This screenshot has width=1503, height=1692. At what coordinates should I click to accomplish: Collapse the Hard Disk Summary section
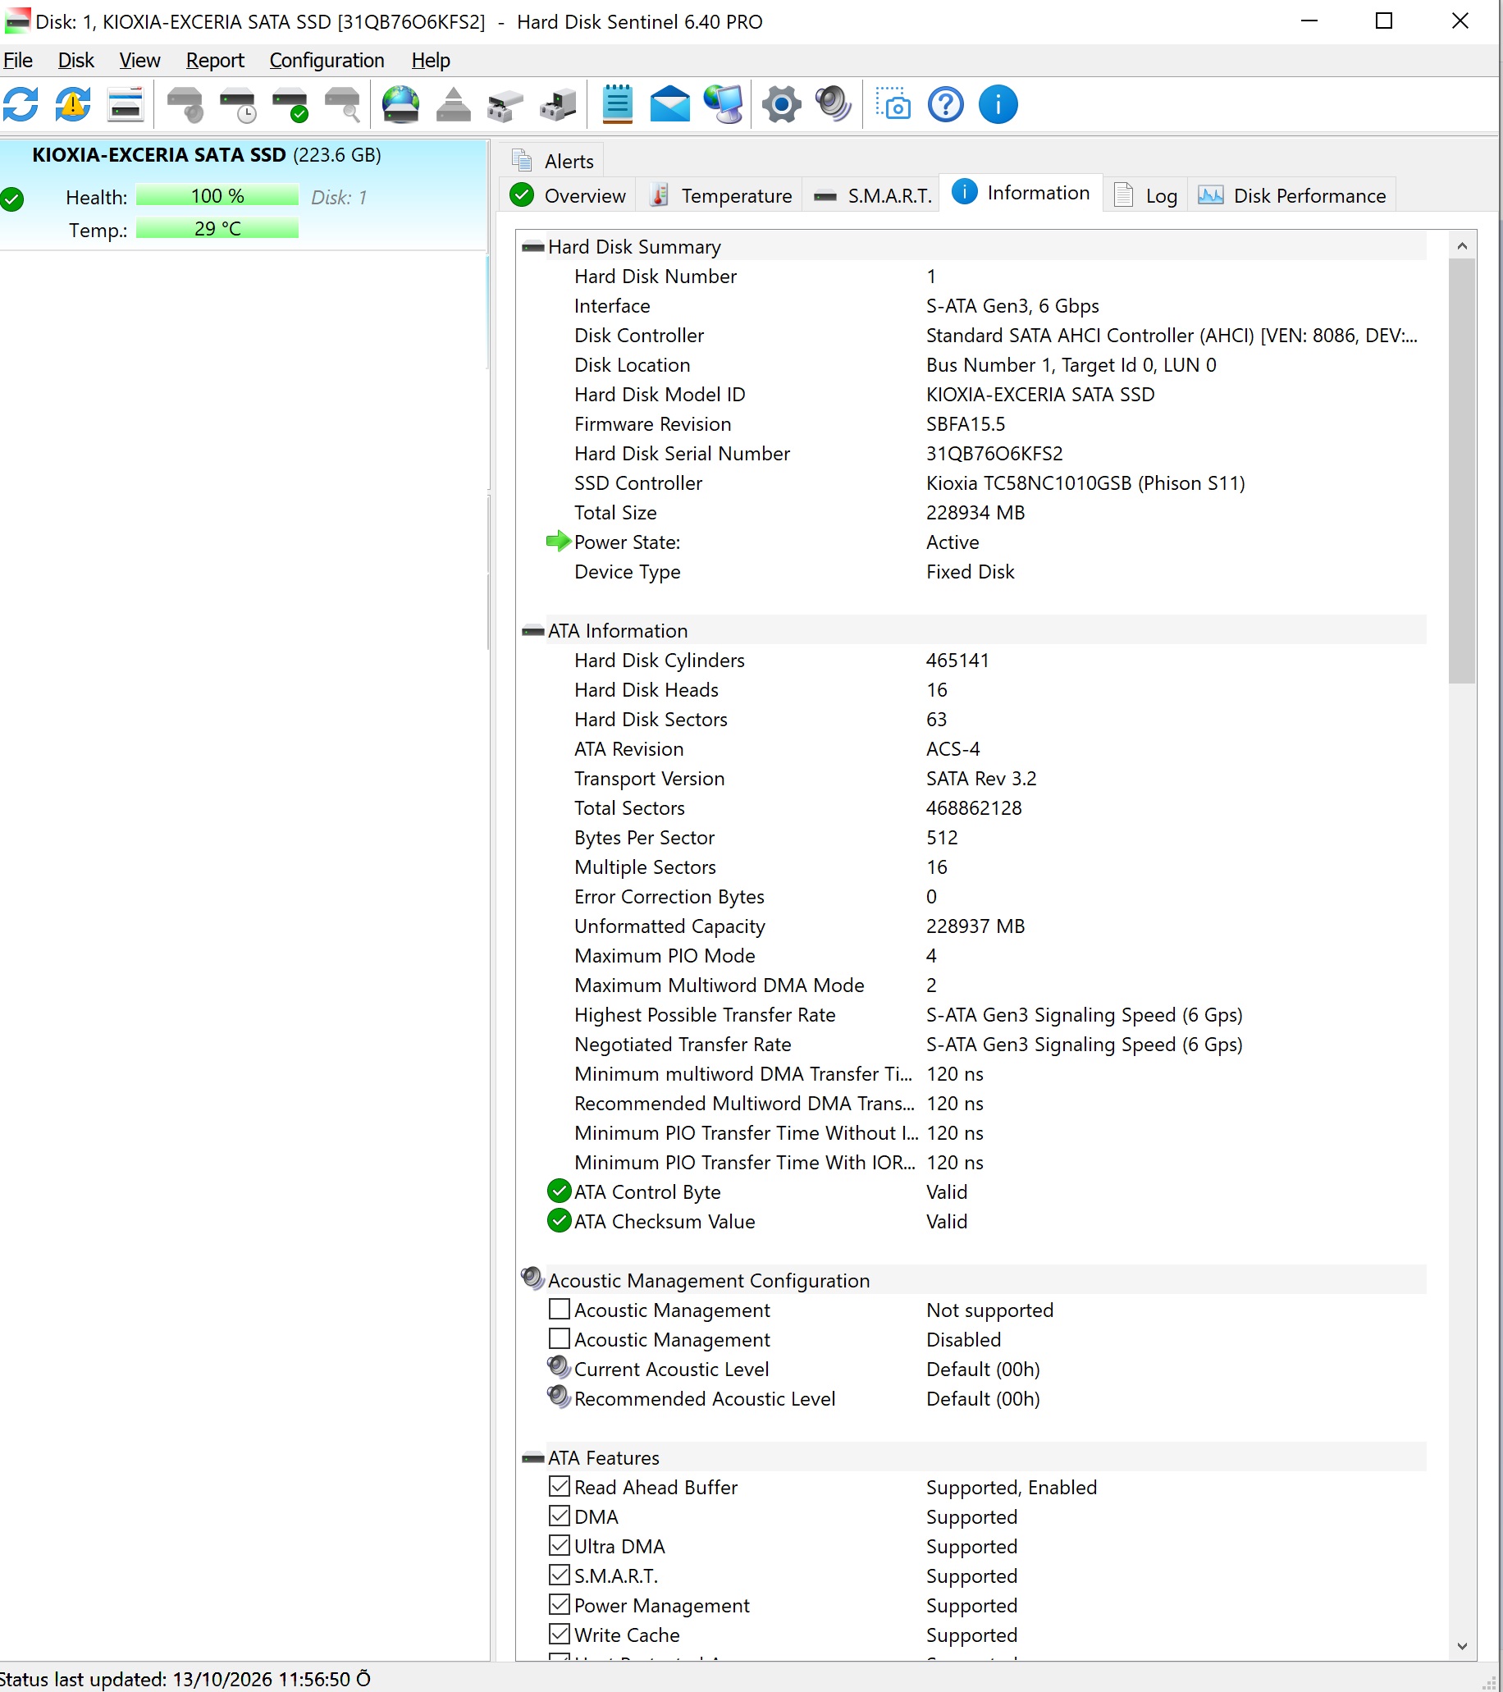(972, 247)
